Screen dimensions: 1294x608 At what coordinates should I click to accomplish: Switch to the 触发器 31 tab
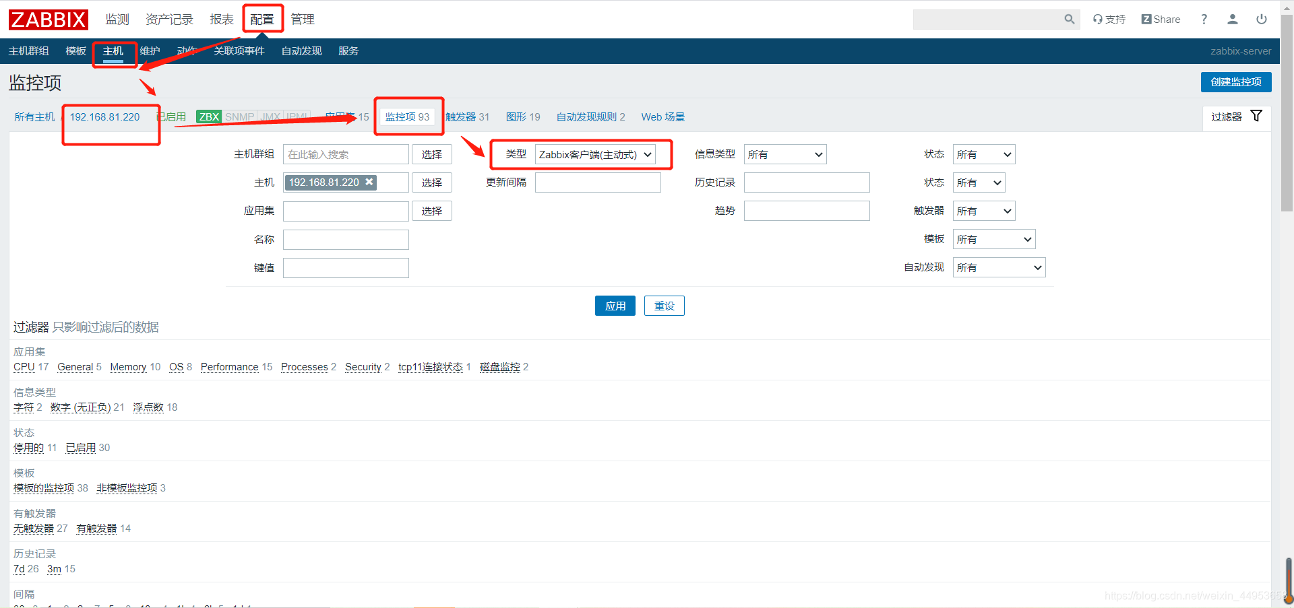point(467,116)
